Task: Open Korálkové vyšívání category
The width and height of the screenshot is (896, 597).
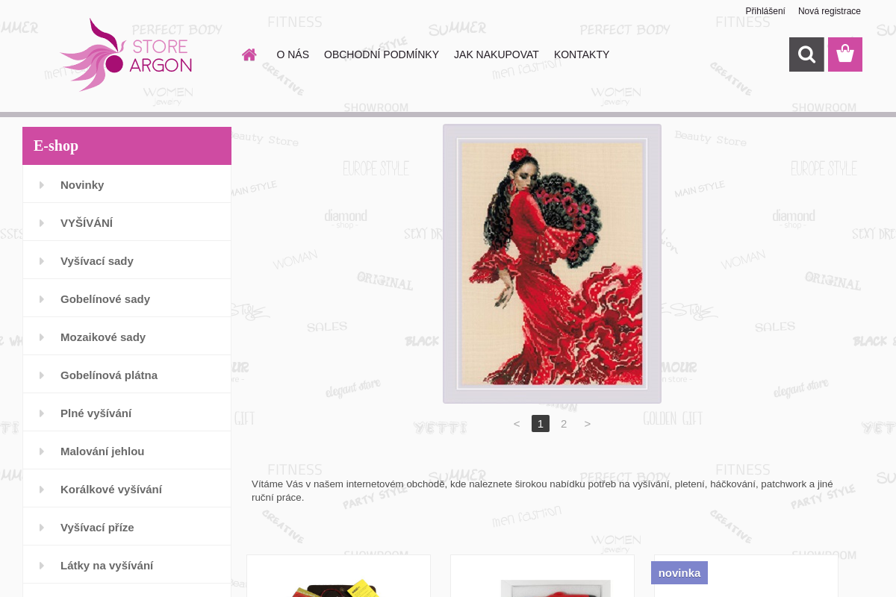Action: point(111,490)
